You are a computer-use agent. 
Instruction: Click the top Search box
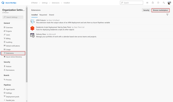132,3
